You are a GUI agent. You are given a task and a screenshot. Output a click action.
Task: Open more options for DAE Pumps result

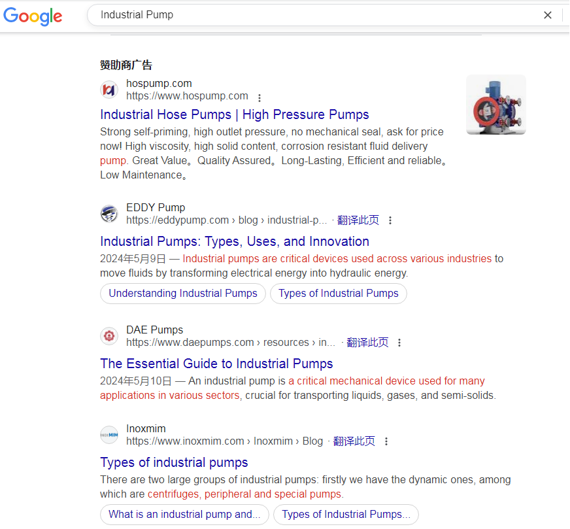tap(399, 343)
